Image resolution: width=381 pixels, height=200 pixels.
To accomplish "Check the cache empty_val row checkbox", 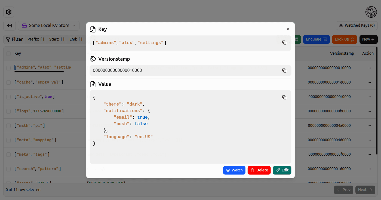I will click(8, 82).
